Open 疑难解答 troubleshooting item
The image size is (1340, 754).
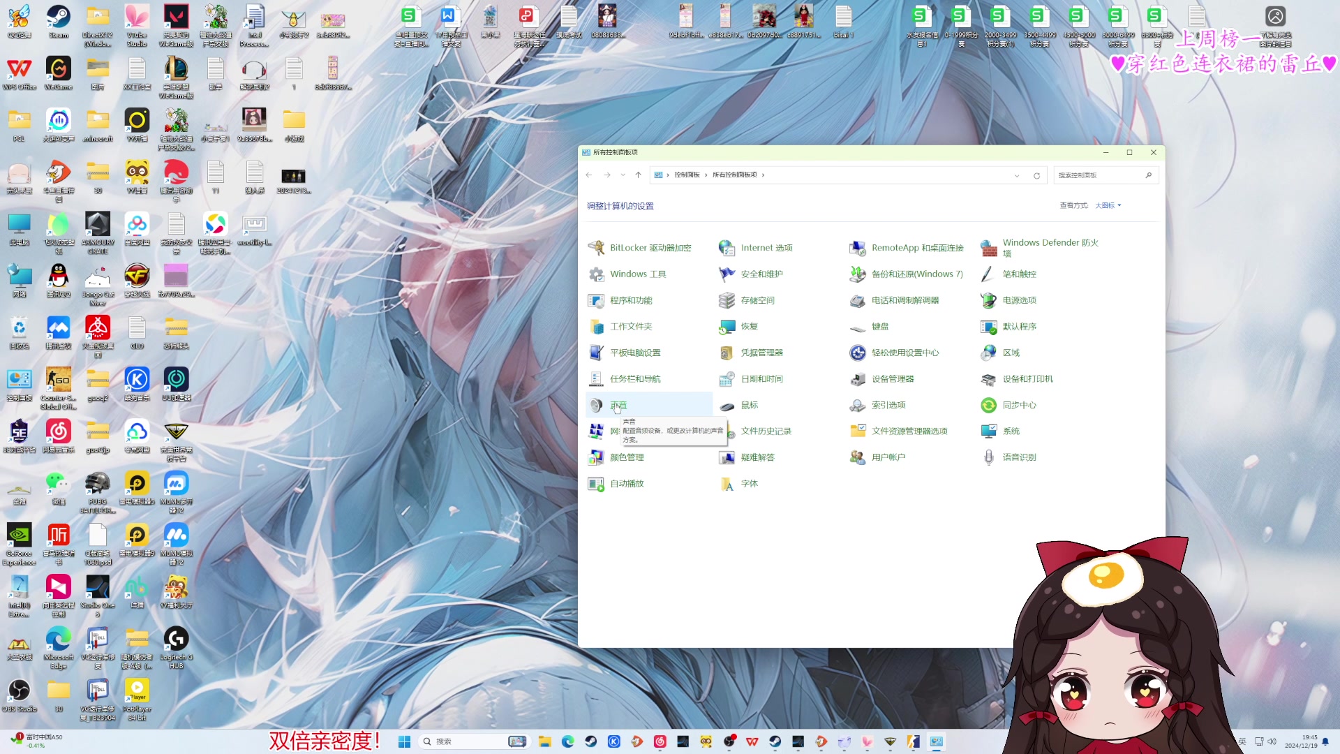(747, 457)
